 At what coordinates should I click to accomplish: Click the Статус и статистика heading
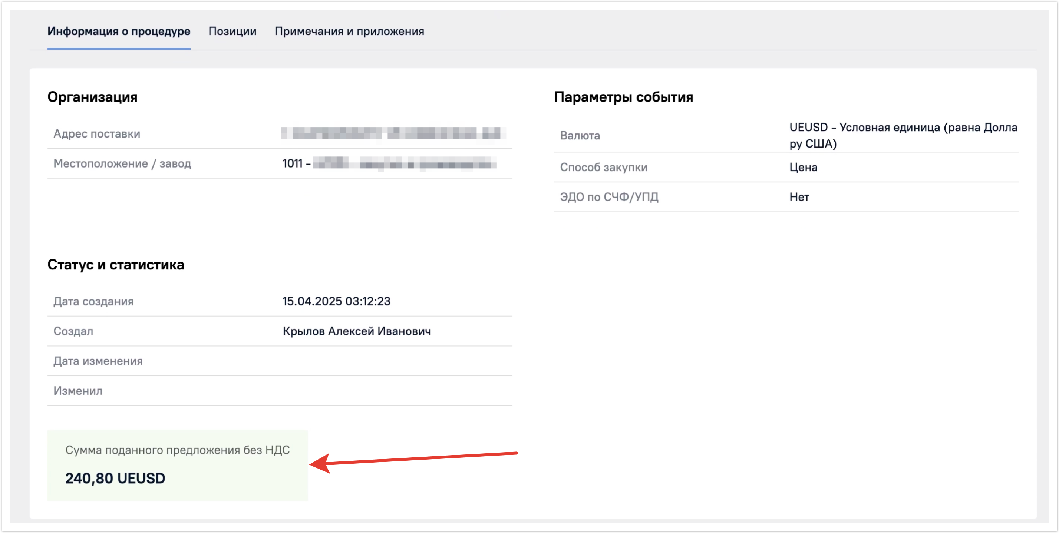click(116, 265)
